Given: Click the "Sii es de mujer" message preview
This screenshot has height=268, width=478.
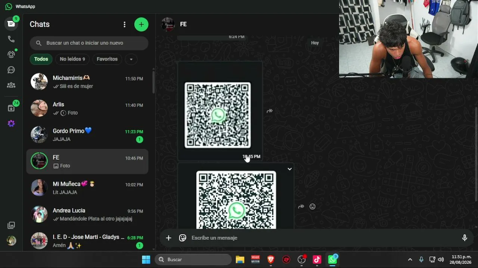Looking at the screenshot, I should coord(76,86).
